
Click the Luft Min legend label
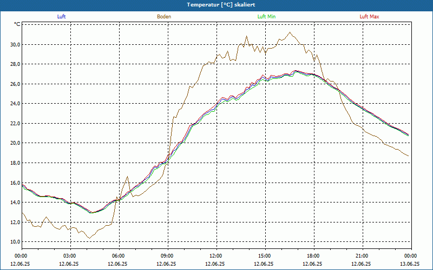[266, 17]
